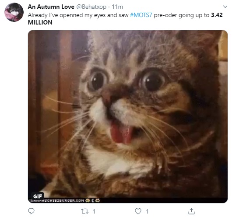
Task: Click the cat's pink tongue in GIF
Action: (x=122, y=133)
